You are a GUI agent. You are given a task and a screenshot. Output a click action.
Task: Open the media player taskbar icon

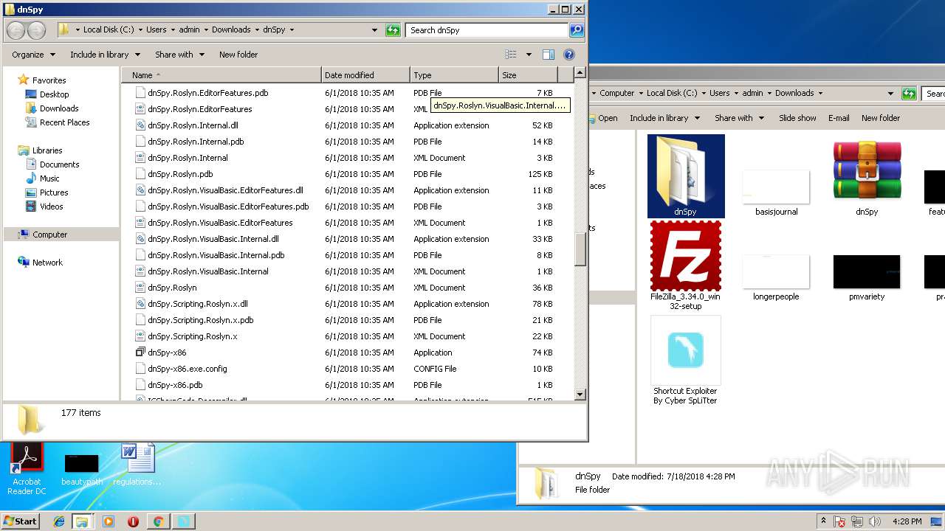109,521
